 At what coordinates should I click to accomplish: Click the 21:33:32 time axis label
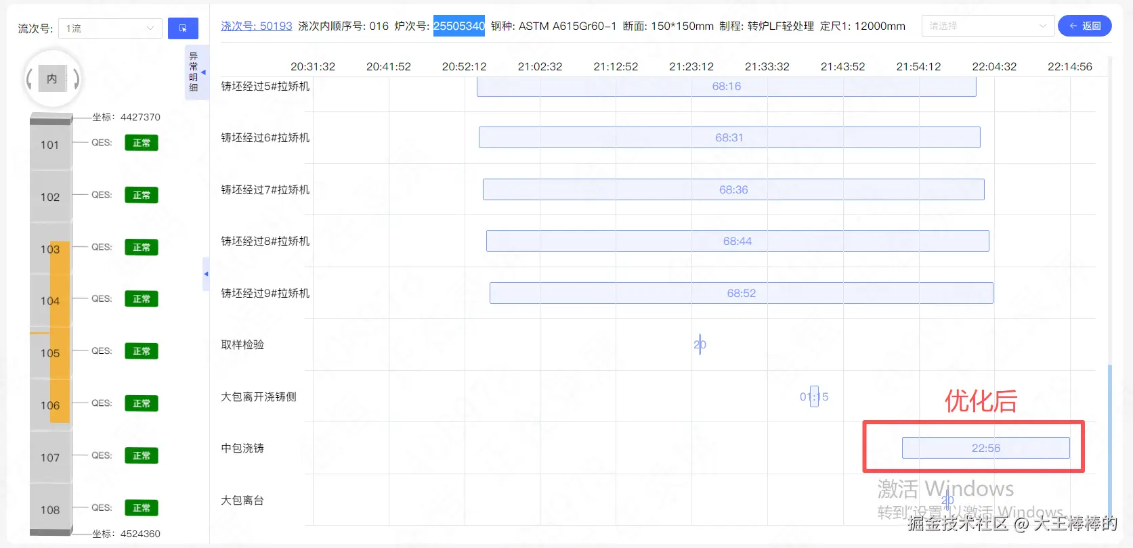pos(767,66)
